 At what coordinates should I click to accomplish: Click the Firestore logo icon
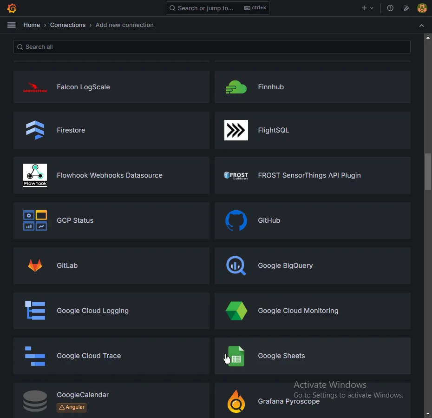pos(35,130)
